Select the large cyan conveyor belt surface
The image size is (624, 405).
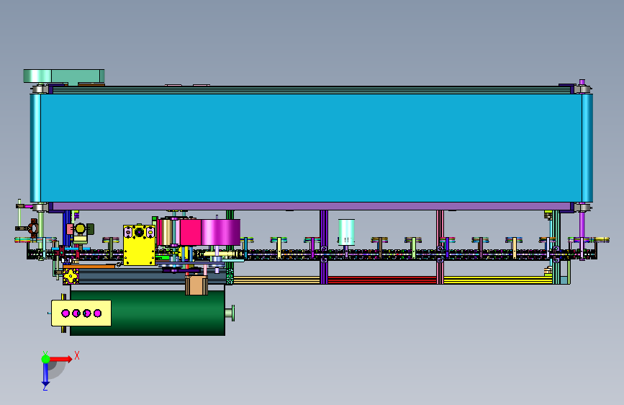[311, 148]
